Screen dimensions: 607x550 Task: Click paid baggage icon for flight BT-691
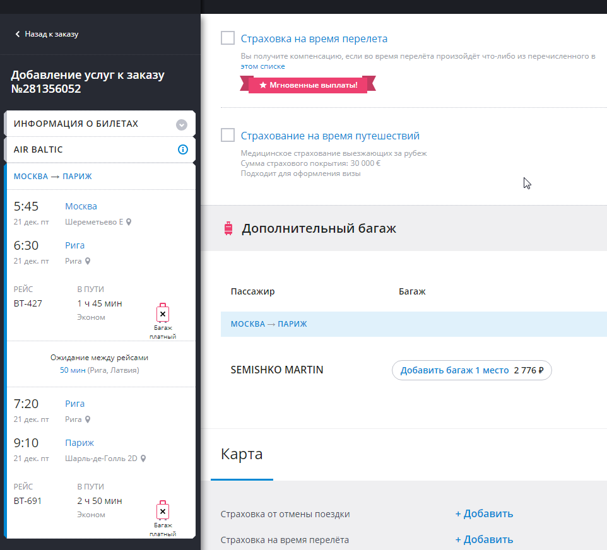(x=163, y=510)
